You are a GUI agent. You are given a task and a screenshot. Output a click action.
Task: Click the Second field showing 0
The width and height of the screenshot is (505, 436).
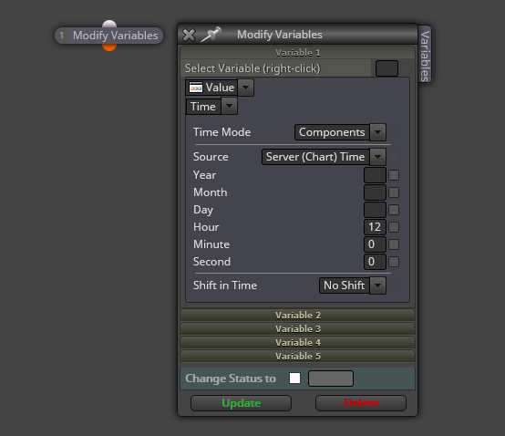[x=375, y=262]
